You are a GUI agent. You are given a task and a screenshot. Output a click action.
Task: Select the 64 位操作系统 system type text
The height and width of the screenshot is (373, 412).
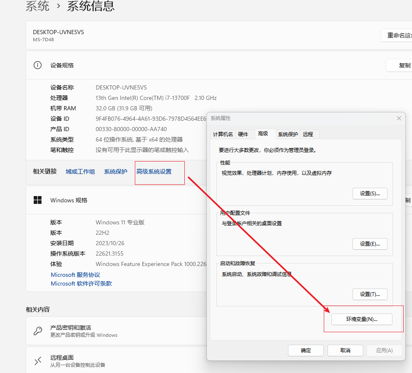tap(139, 139)
